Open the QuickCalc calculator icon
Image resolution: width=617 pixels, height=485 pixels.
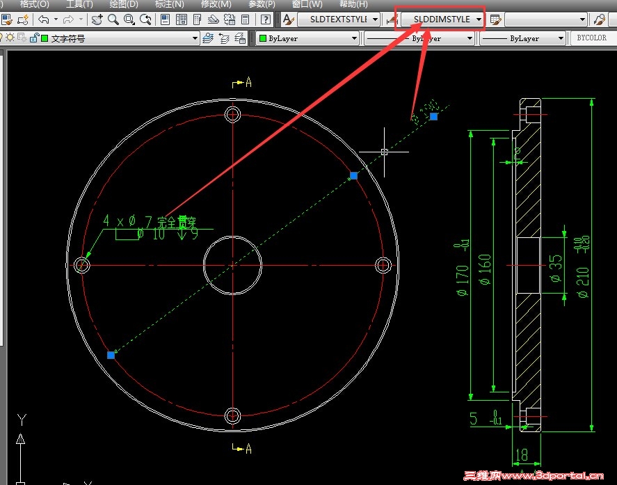tap(245, 19)
